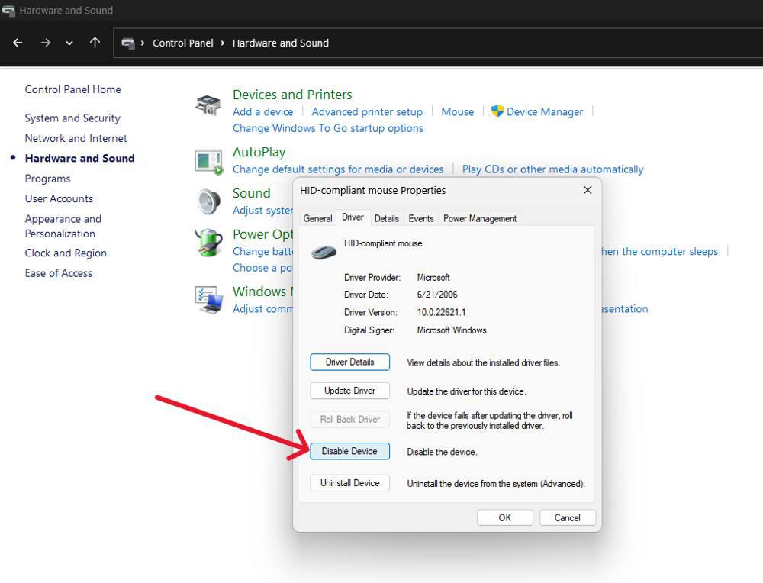Screen dimensions: 763x583
Task: Select Control Panel in breadcrumb path
Action: pyautogui.click(x=183, y=43)
